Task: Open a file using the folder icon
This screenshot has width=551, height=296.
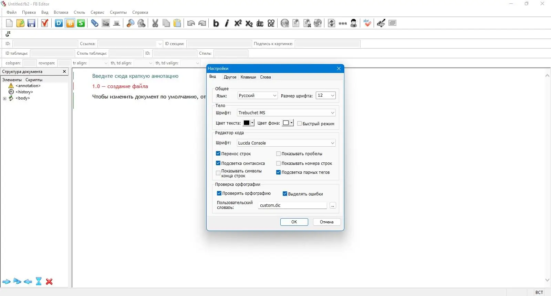Action: pyautogui.click(x=20, y=23)
